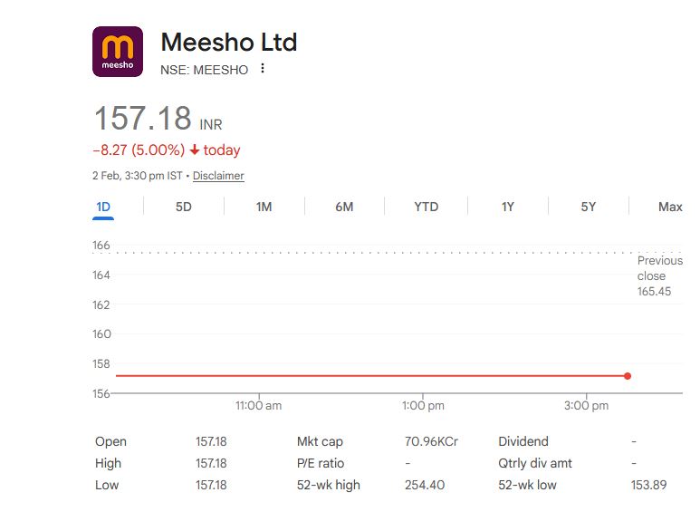
Task: View the 1Y price chart
Action: 507,208
